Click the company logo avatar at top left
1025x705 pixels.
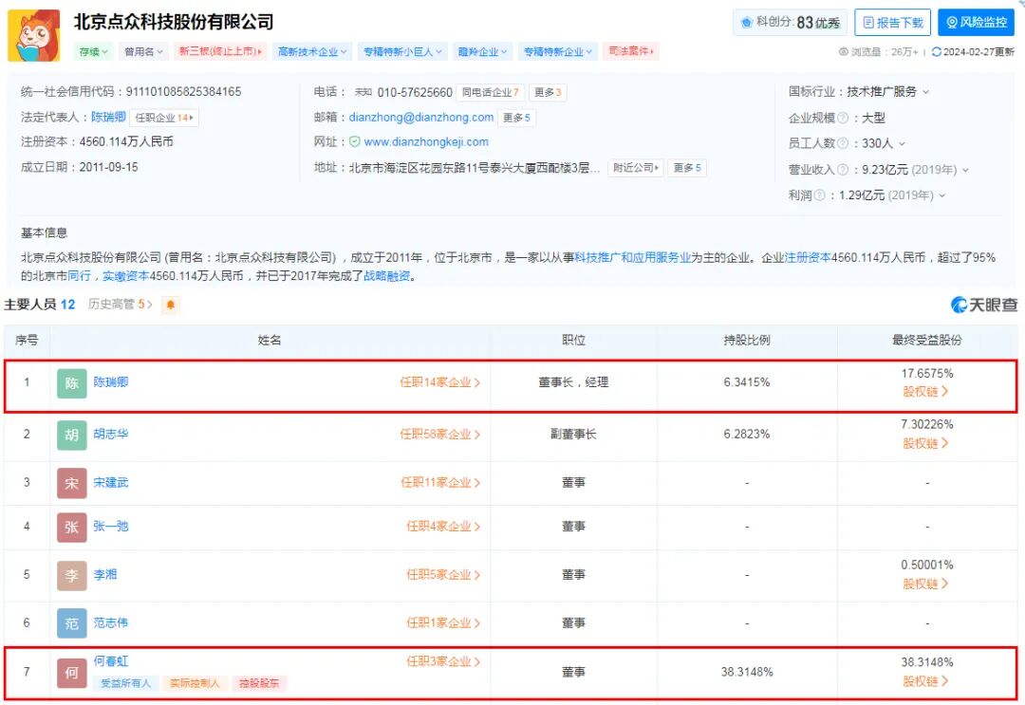tap(34, 37)
